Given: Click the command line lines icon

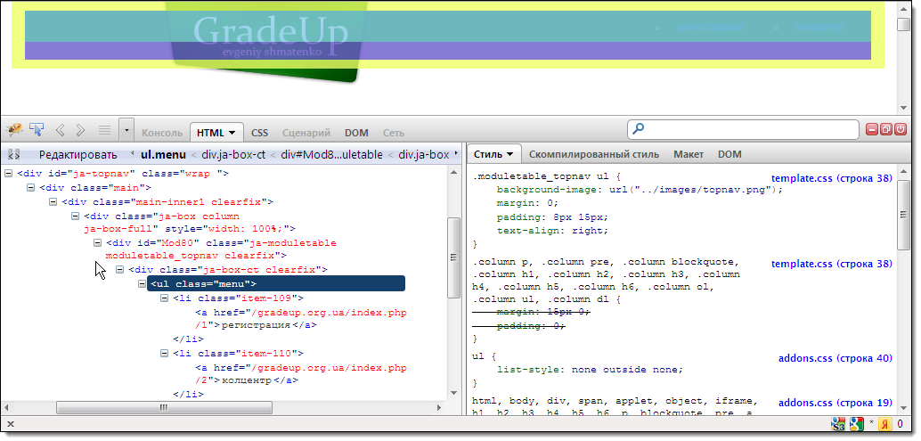Looking at the screenshot, I should [103, 130].
